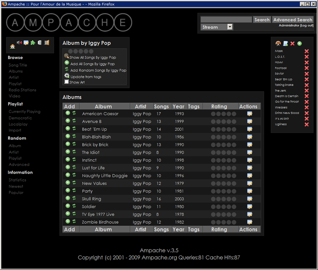Open Statistics under Information
The width and height of the screenshot is (318, 270).
coord(17,180)
